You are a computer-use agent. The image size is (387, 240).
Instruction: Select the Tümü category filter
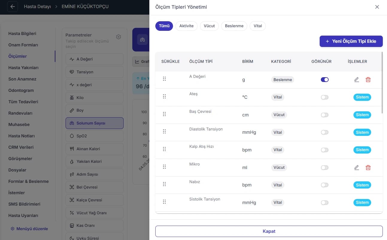(164, 26)
